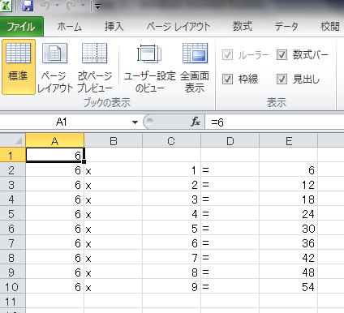Open the Undo history dropdown arrow
Screen dimensions: 344x313
pyautogui.click(x=57, y=6)
